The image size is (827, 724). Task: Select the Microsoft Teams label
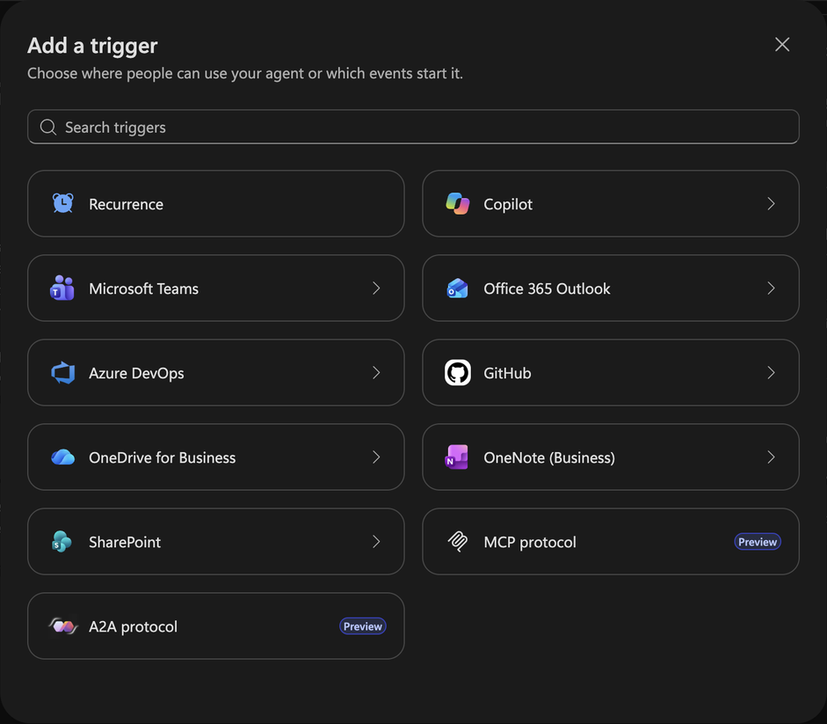tap(143, 289)
